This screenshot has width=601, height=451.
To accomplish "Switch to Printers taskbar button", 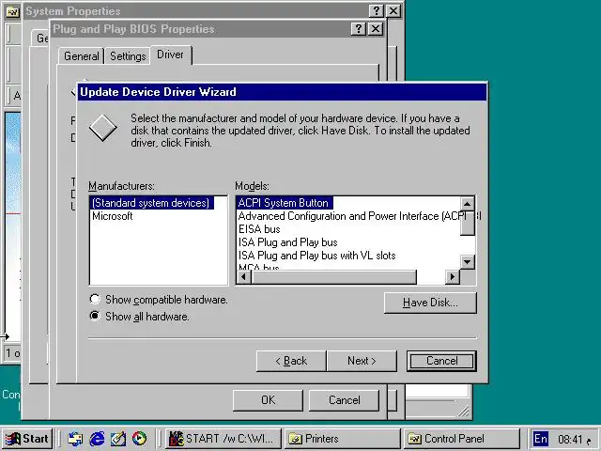I will 343,439.
